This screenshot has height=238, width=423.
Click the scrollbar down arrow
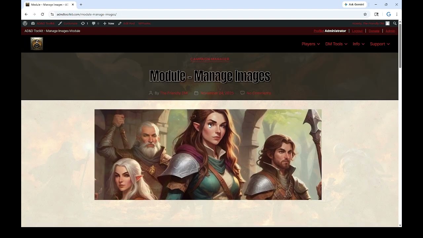coord(400,225)
